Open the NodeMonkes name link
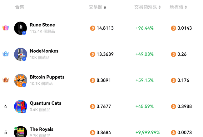Screen dimensions: 203x137 point(44,51)
